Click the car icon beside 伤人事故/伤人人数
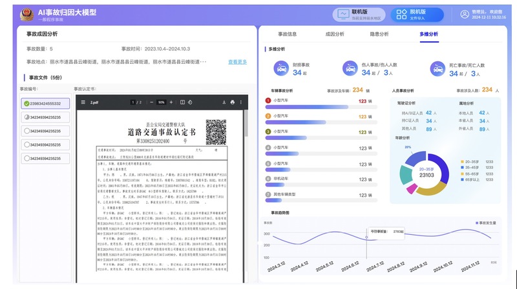The image size is (517, 289). click(350, 68)
